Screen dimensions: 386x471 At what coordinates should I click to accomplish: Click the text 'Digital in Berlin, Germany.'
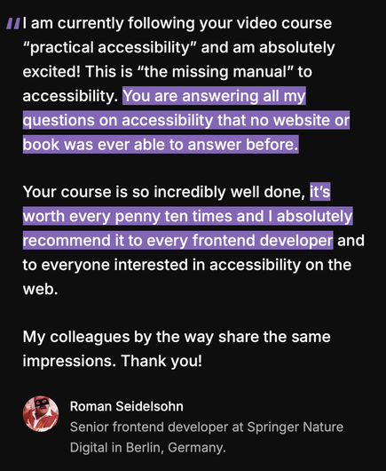point(147,448)
